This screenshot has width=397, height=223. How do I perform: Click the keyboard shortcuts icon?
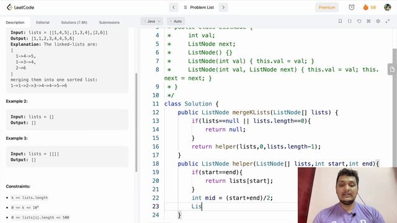click(368, 21)
